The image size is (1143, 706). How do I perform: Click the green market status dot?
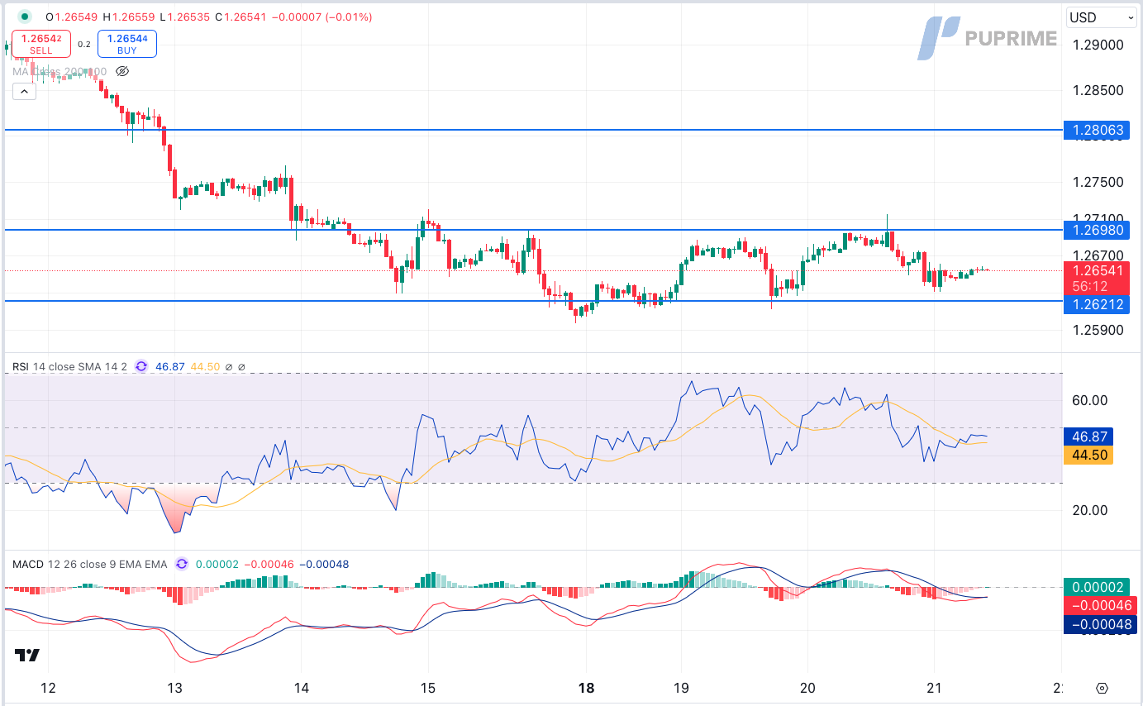pos(25,17)
